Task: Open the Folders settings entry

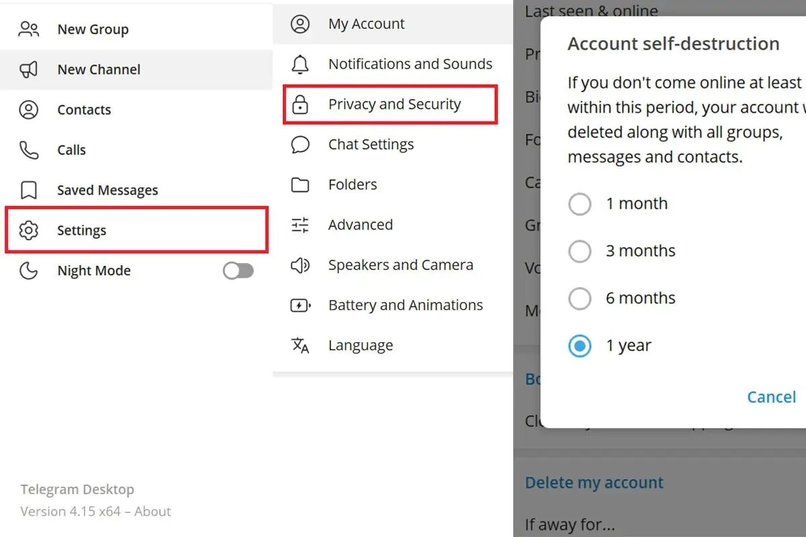Action: coord(393,185)
